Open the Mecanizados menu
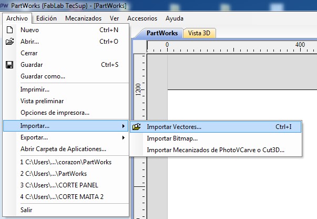This screenshot has height=219, width=317. [x=83, y=18]
